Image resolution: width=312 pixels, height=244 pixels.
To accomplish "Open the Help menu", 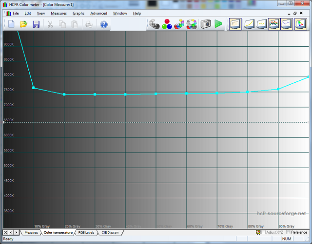I will 137,13.
